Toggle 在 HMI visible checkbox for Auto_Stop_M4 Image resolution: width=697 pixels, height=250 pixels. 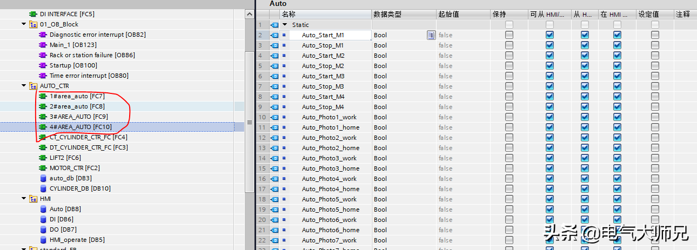tap(617, 107)
